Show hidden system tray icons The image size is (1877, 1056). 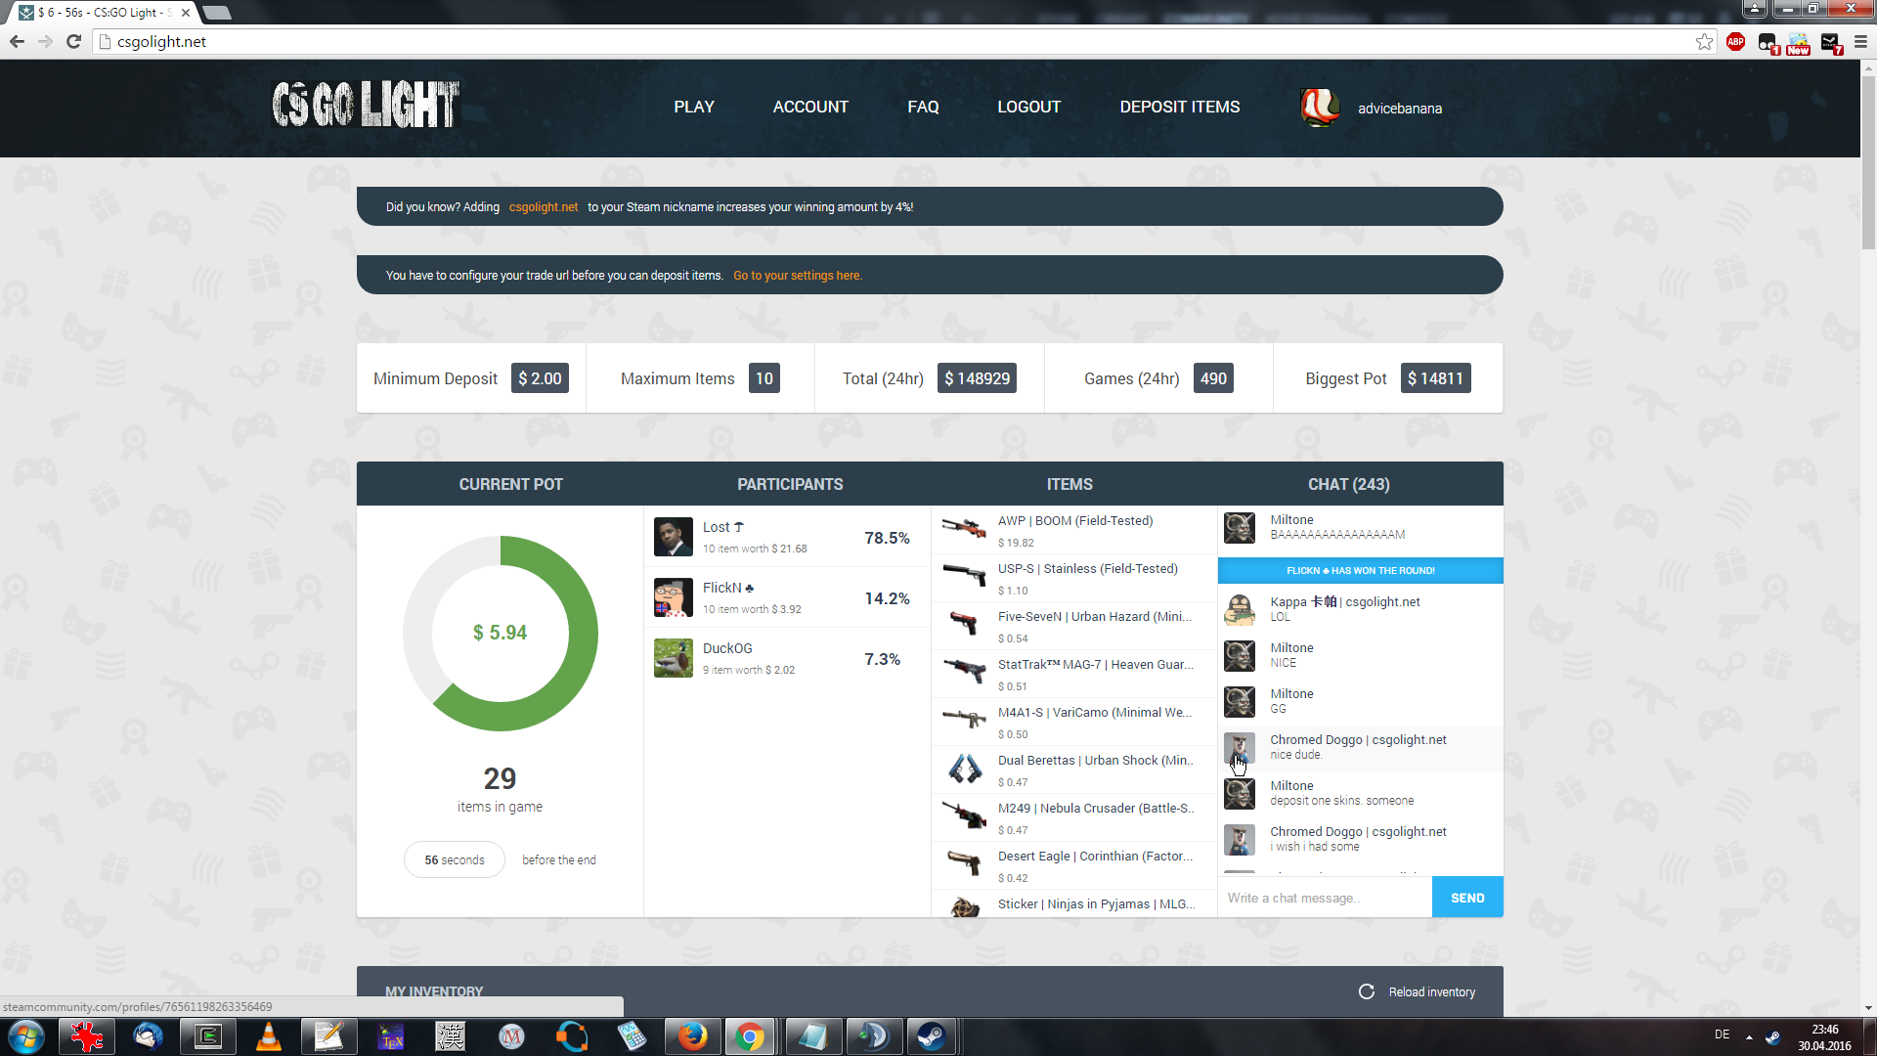point(1749,1036)
